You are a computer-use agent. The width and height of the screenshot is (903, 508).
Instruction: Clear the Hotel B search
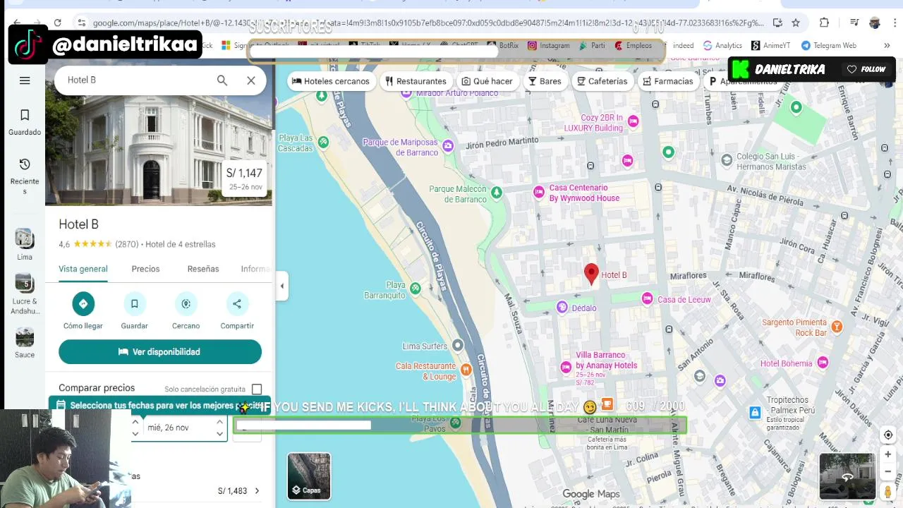click(251, 80)
